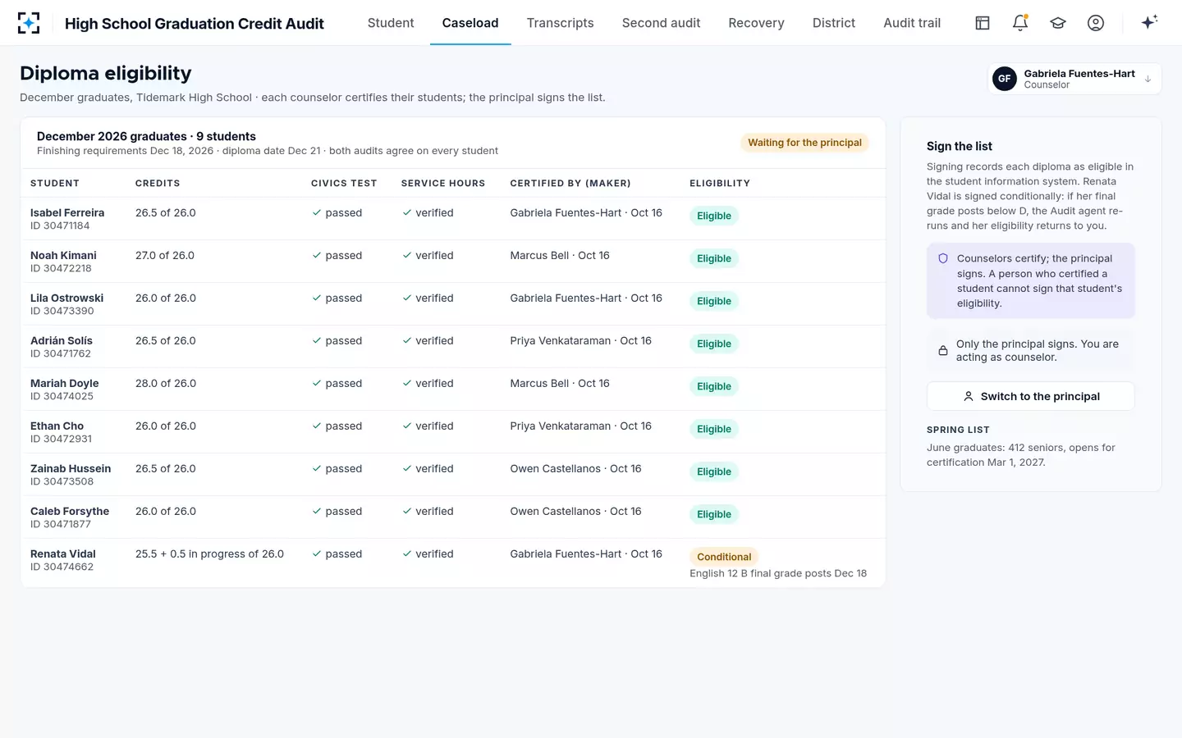Viewport: 1182px width, 738px height.
Task: Go to the Second audit tab
Action: pos(662,23)
